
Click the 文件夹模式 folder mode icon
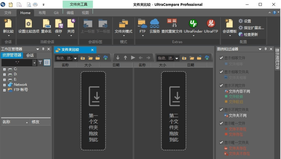[123, 24]
